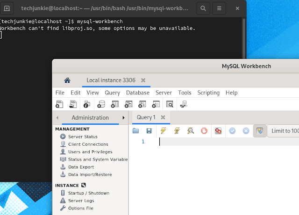
Task: Save the script with the floppy icon
Action: pyautogui.click(x=149, y=131)
